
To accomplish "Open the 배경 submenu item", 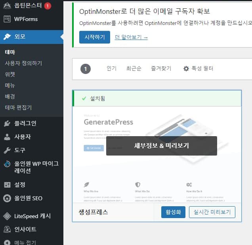I will click(10, 96).
